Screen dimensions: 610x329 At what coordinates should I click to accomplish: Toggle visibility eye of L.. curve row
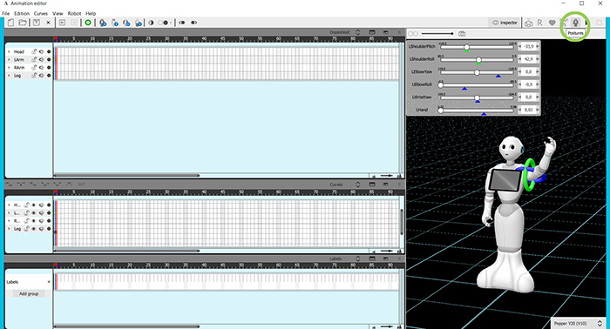click(x=34, y=213)
